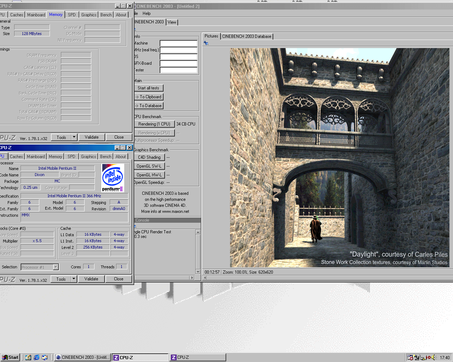Click the PC card device tray icon
This screenshot has height=362, width=453.
point(417,357)
